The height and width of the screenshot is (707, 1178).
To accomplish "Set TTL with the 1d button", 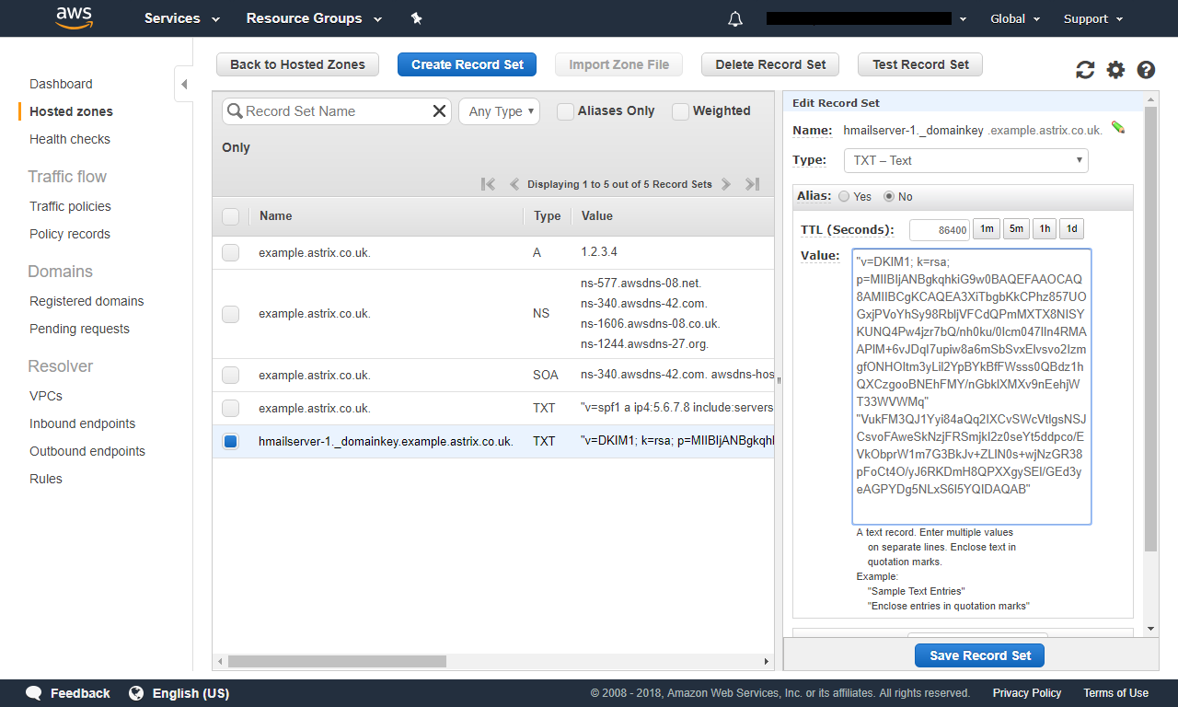I will (1071, 229).
